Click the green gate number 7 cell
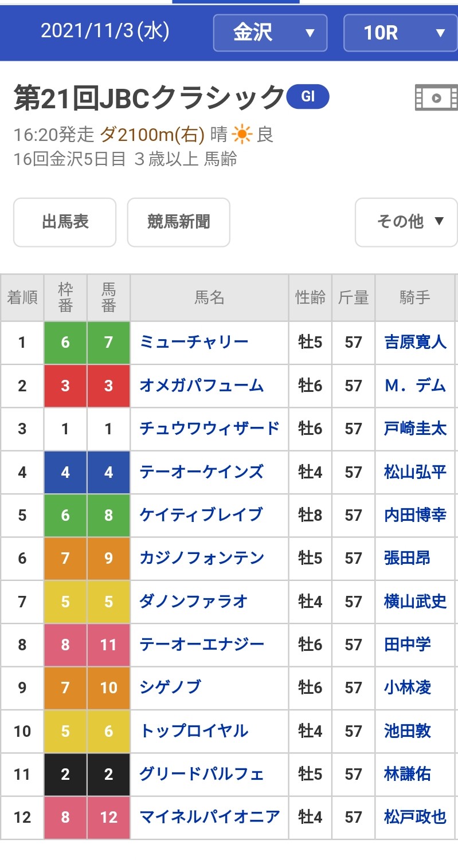The width and height of the screenshot is (458, 860). point(108,343)
